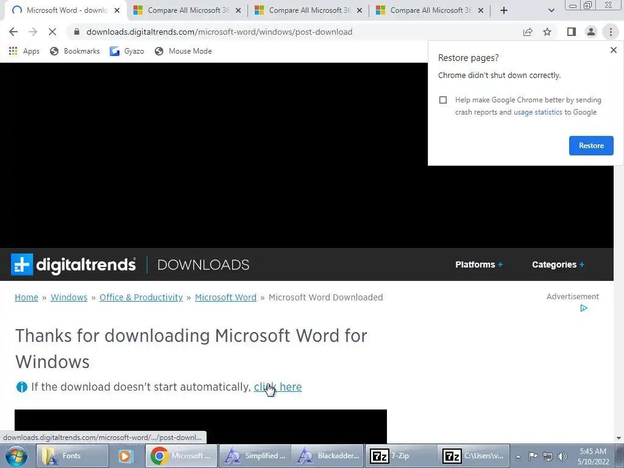The width and height of the screenshot is (624, 468).
Task: Open the Office & Productivity breadcrumb
Action: pyautogui.click(x=141, y=297)
